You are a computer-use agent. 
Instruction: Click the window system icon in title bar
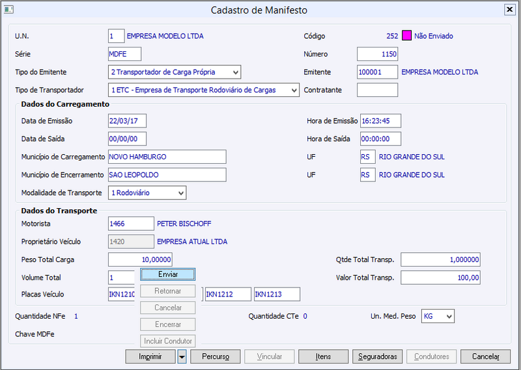(x=8, y=10)
